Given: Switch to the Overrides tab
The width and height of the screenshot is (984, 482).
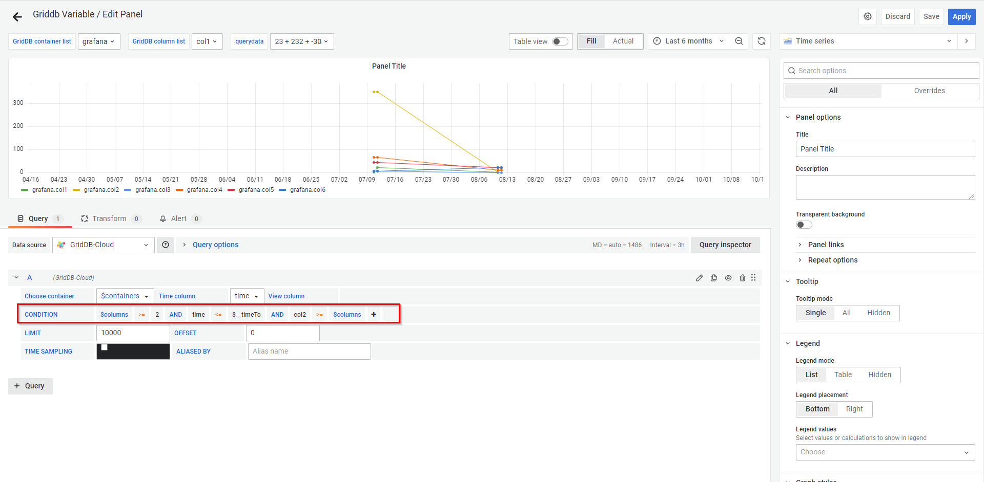Looking at the screenshot, I should (x=929, y=91).
